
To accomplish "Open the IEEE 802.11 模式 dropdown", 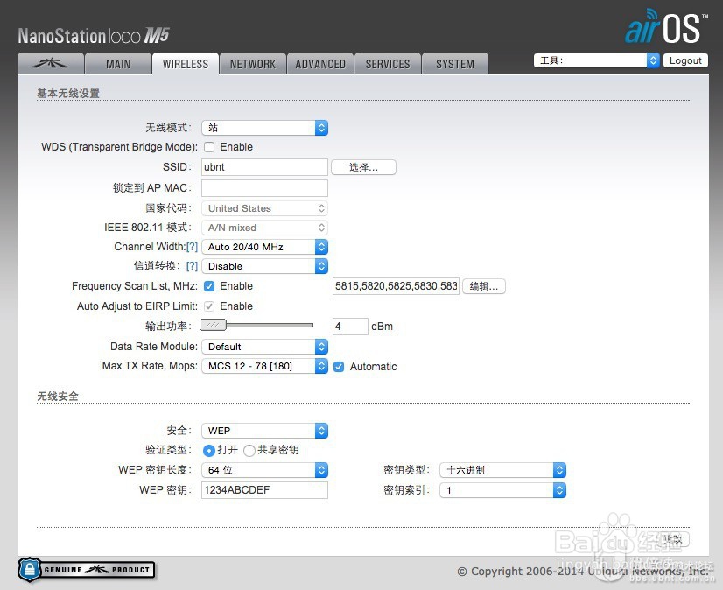I will point(264,228).
